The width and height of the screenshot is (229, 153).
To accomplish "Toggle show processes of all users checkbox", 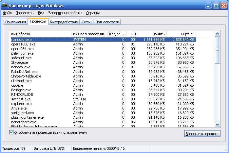I will pos(11,132).
